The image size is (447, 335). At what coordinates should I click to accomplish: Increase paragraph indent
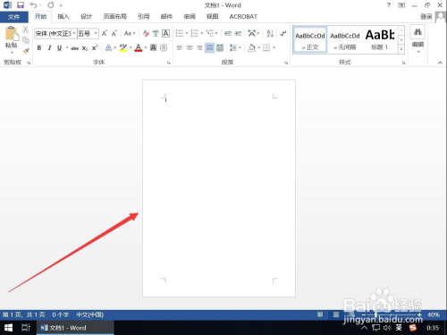(238, 33)
